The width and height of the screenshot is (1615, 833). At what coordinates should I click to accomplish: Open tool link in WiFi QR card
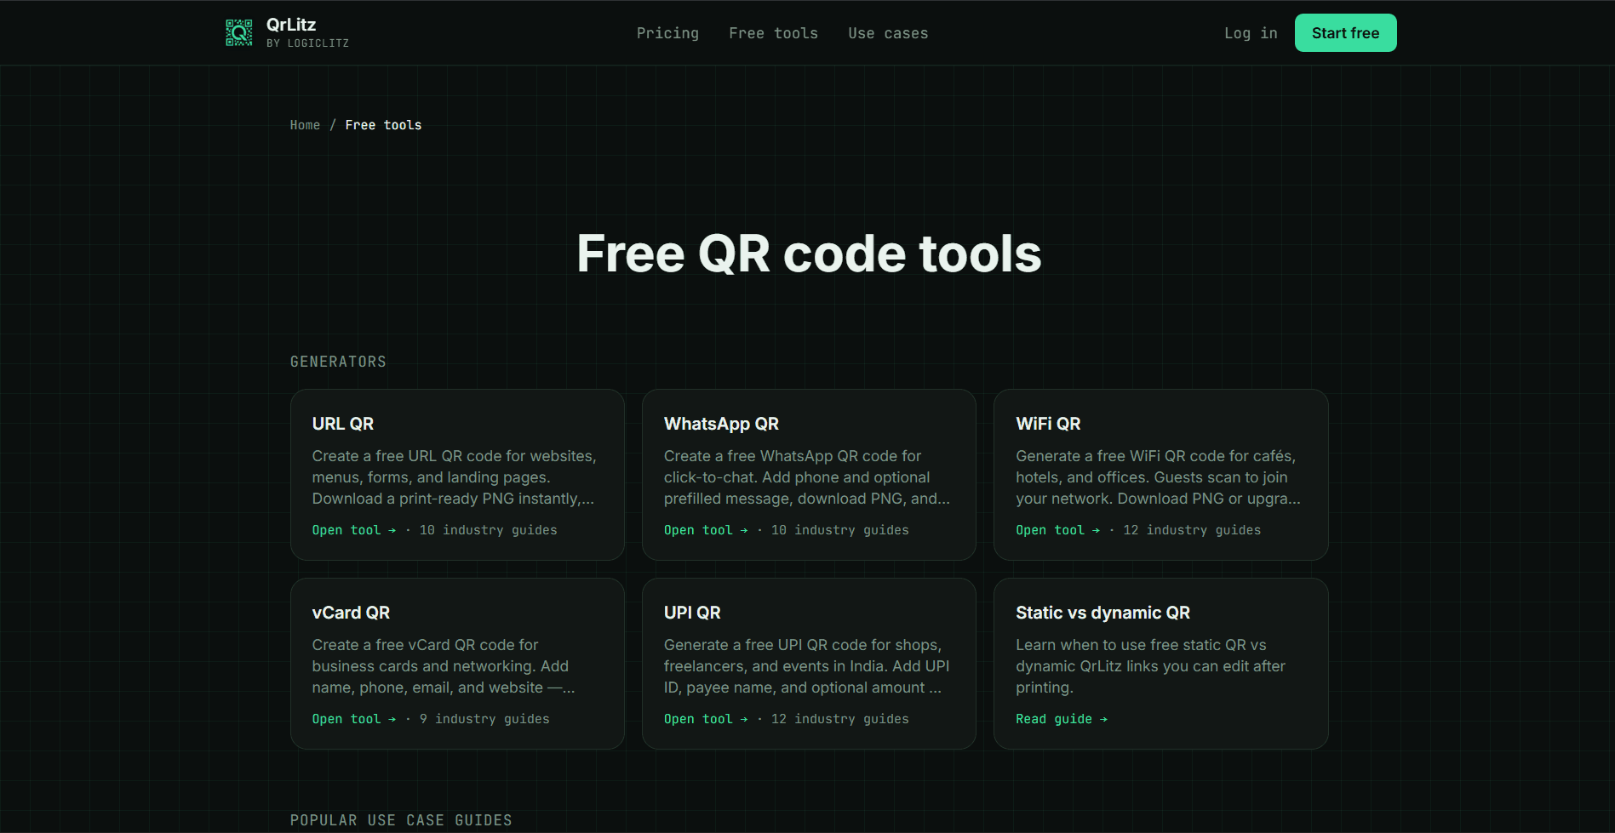pyautogui.click(x=1057, y=530)
